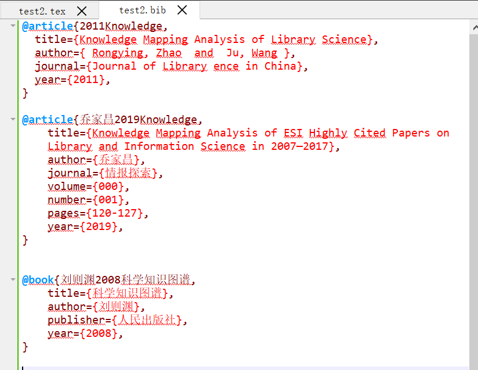Click the misspelled word 'ence' in journal field
Viewport: 478px width, 370px height.
tap(226, 66)
